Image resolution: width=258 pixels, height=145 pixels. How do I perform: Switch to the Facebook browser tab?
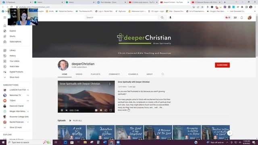click(17, 2)
